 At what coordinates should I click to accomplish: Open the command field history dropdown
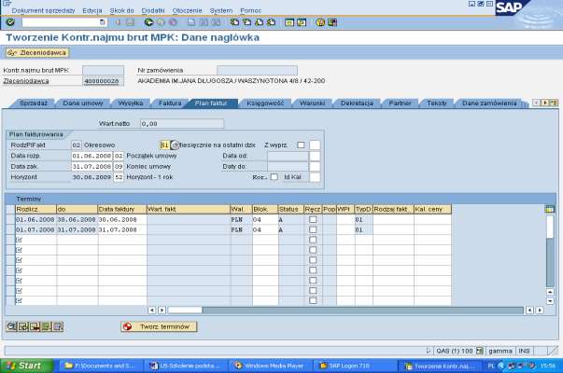(x=103, y=22)
